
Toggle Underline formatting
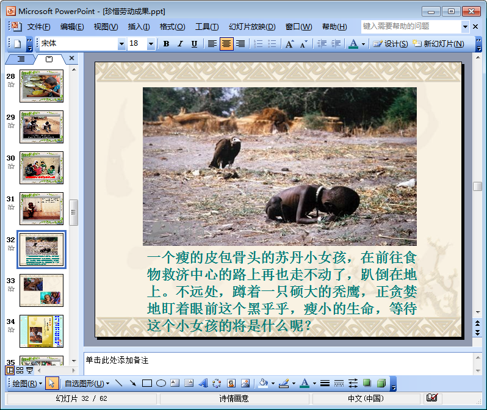pyautogui.click(x=194, y=44)
